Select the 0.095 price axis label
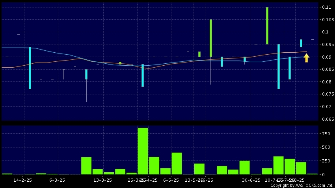The image size is (335, 188). coord(328,44)
